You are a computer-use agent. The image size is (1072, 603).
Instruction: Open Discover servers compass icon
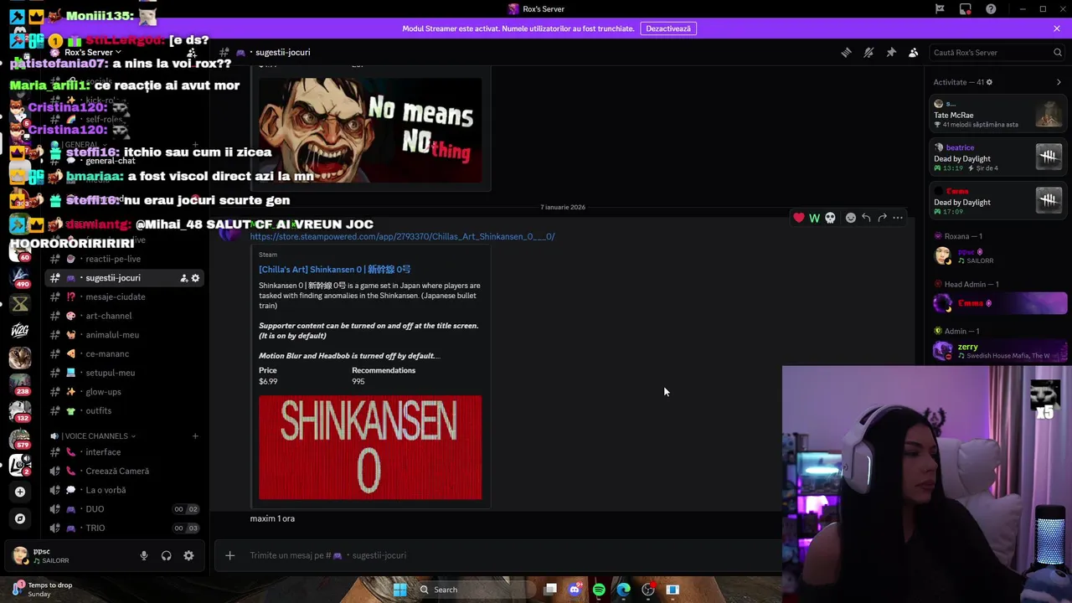point(20,518)
